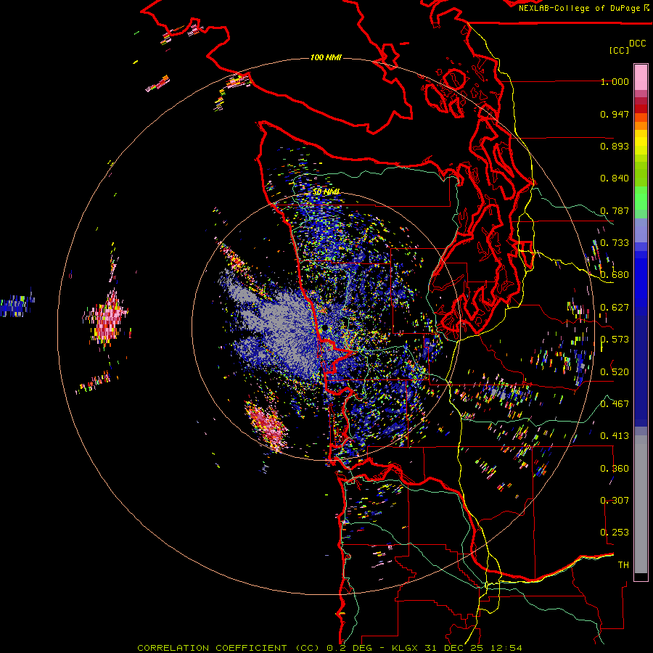The width and height of the screenshot is (653, 653).
Task: Pick the gray segment of the color bar
Action: pyautogui.click(x=641, y=504)
